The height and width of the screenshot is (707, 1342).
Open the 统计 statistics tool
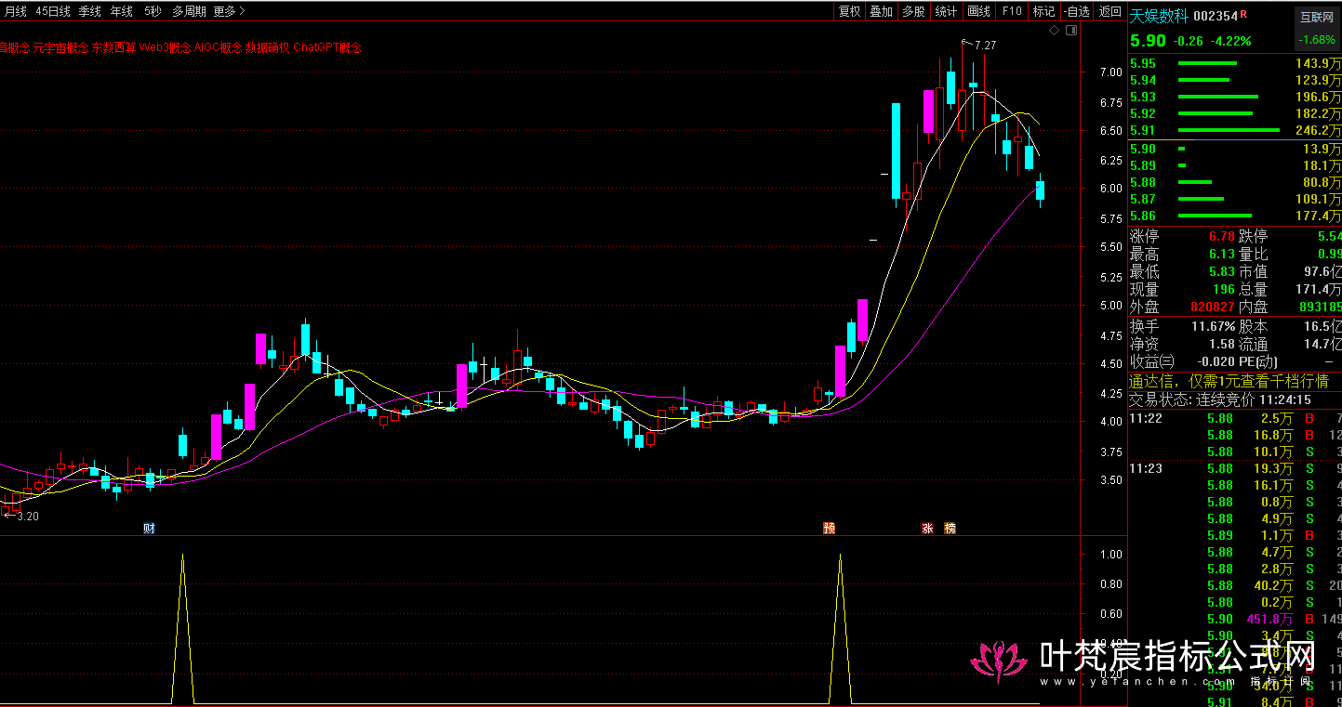946,11
